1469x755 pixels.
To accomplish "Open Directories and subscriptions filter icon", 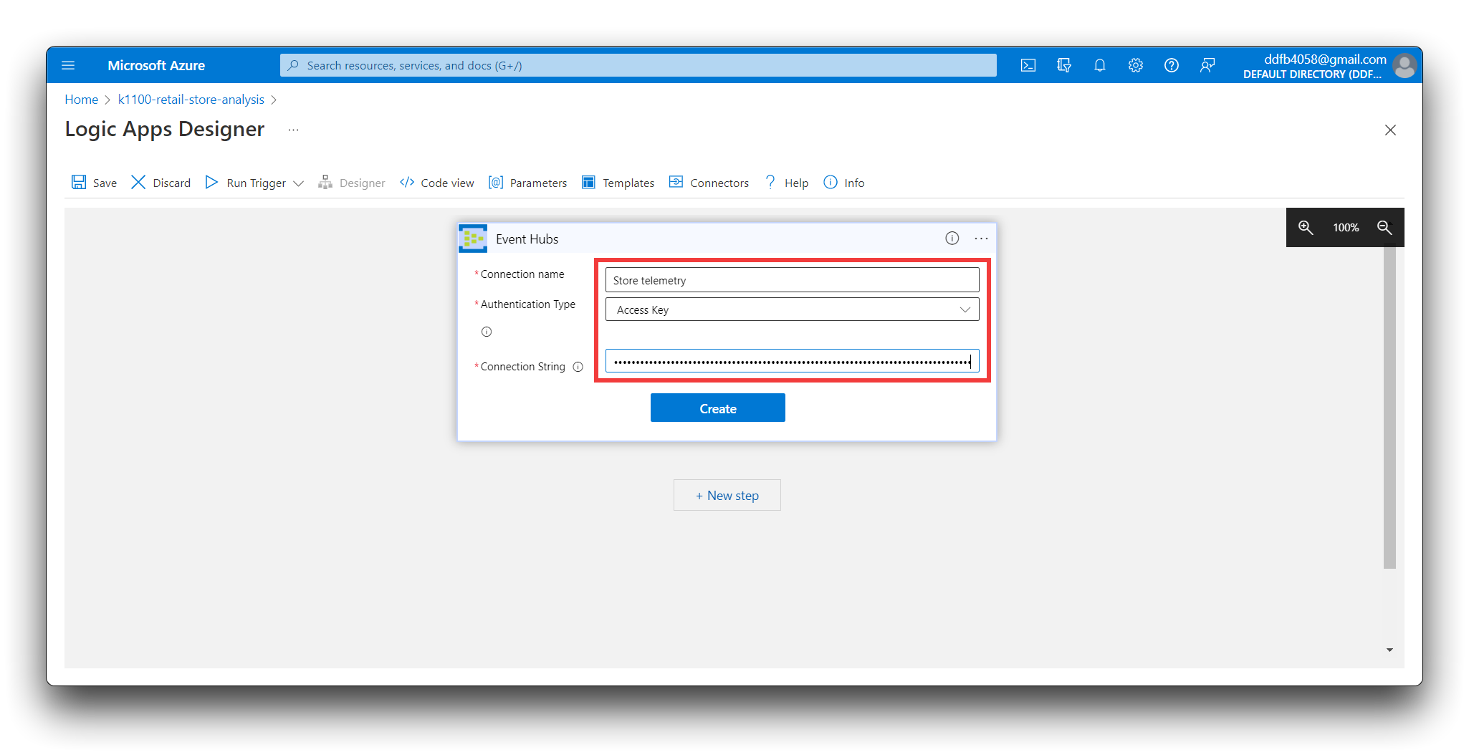I will click(1063, 65).
